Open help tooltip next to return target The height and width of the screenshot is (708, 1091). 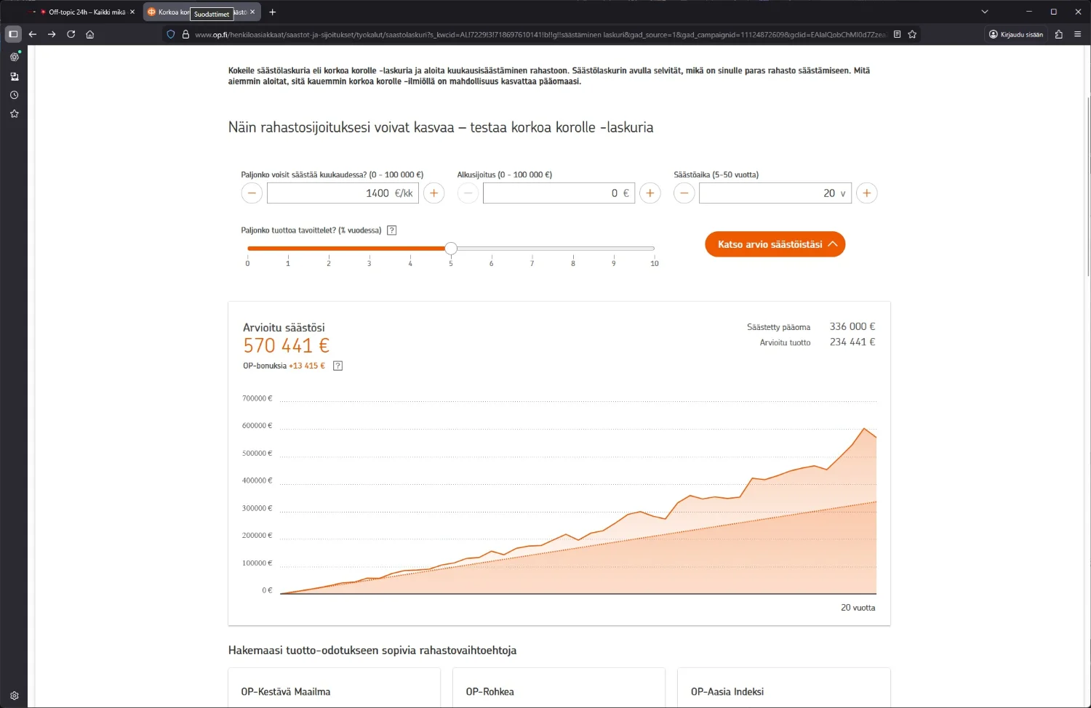pos(391,230)
